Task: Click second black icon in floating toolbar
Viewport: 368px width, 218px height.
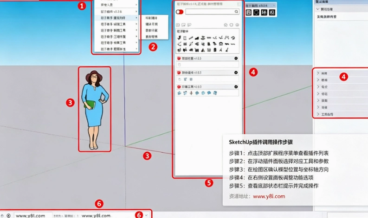Action: tap(256, 12)
